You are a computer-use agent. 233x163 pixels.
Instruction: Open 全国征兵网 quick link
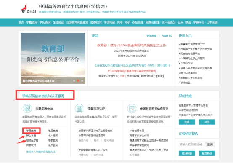[186, 63]
